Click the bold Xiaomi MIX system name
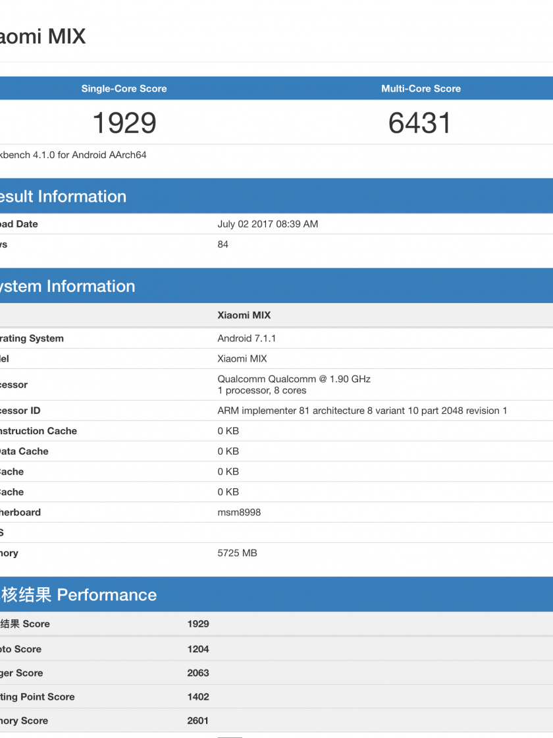 [244, 315]
